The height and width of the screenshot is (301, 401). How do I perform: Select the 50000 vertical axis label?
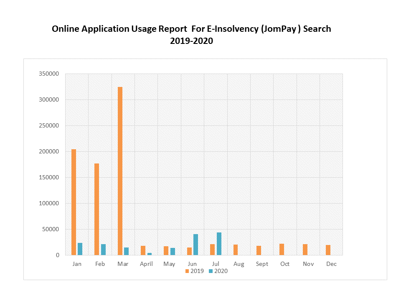pos(51,230)
